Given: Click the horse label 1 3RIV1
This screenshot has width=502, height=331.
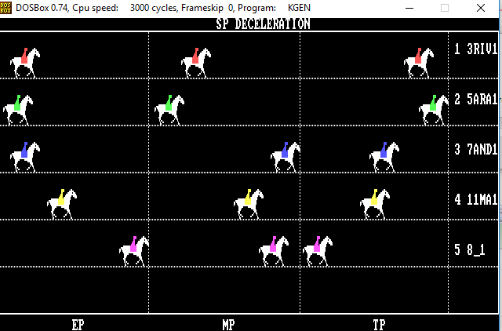Looking at the screenshot, I should click(x=476, y=49).
